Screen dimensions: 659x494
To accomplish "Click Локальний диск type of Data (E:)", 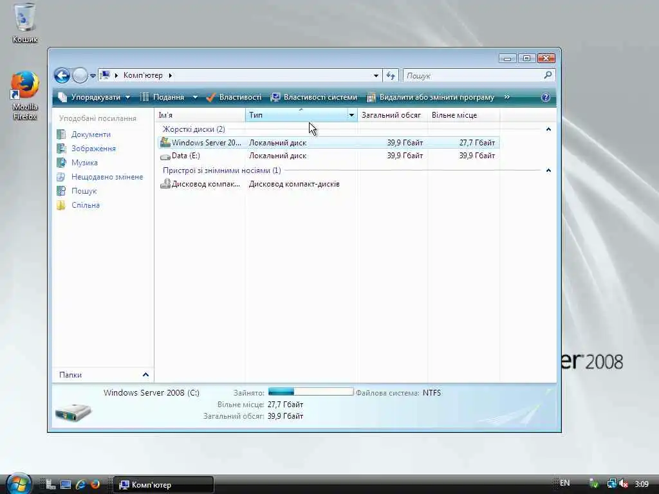I will coord(277,156).
